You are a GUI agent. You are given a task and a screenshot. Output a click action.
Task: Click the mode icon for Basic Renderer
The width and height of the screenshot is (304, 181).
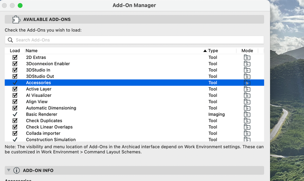[x=247, y=115]
